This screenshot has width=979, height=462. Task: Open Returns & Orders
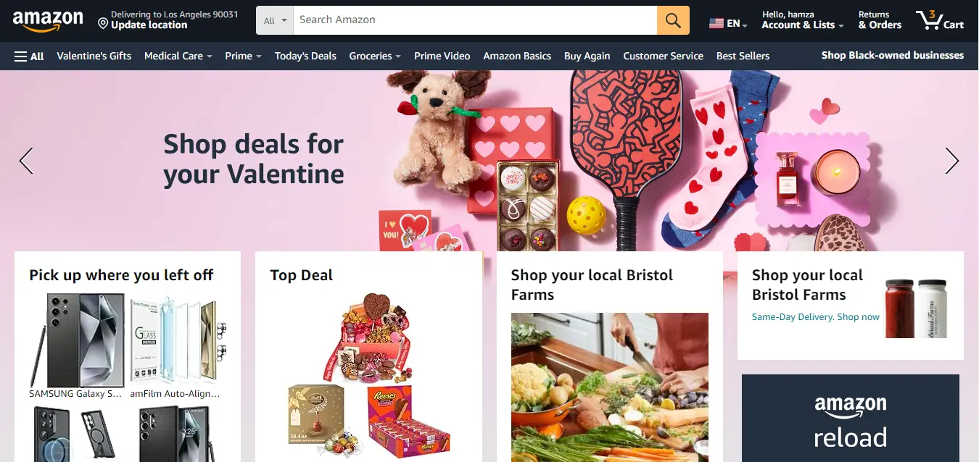(880, 20)
